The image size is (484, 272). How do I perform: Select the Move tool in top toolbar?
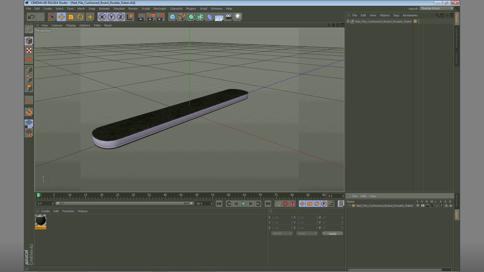click(x=61, y=17)
